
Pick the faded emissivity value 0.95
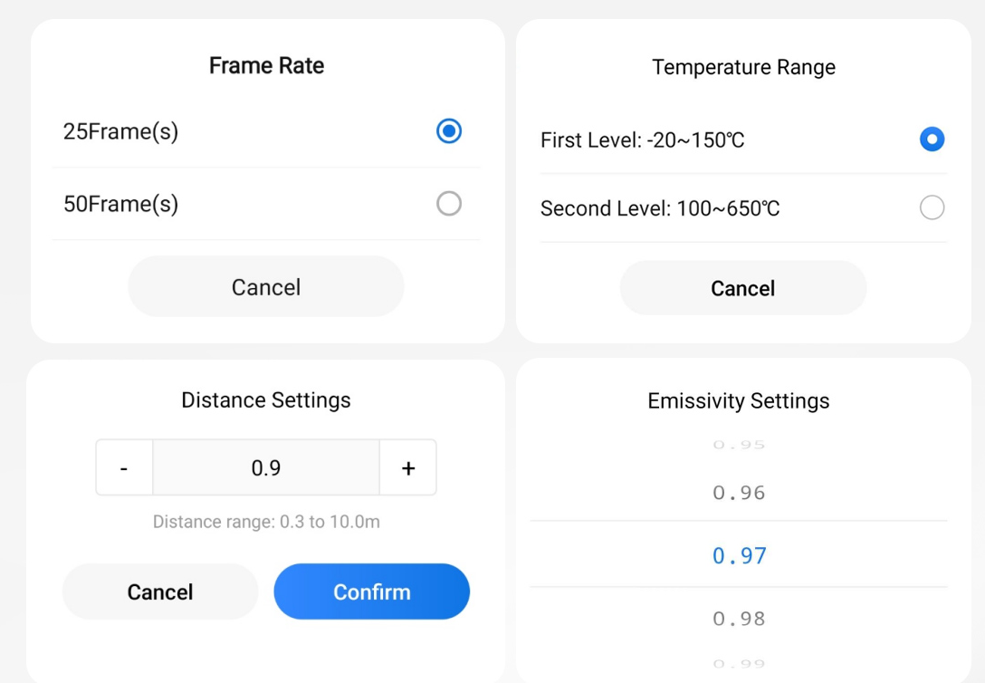pos(739,445)
